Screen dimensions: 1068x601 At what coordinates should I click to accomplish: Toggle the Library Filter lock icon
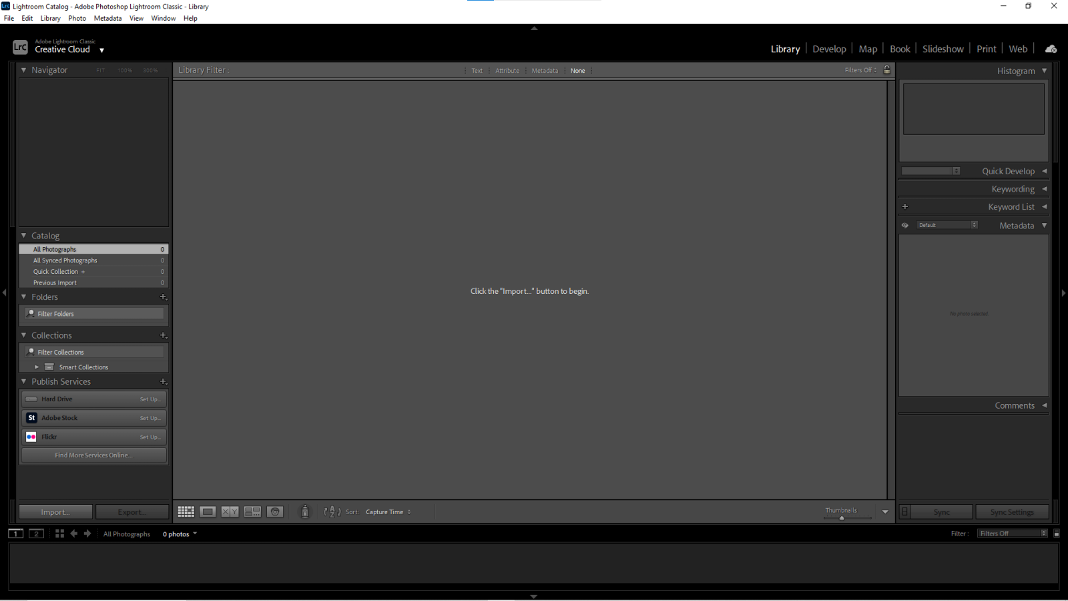click(x=887, y=70)
